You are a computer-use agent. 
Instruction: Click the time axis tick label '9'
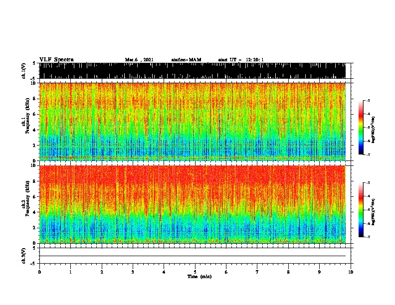319,272
